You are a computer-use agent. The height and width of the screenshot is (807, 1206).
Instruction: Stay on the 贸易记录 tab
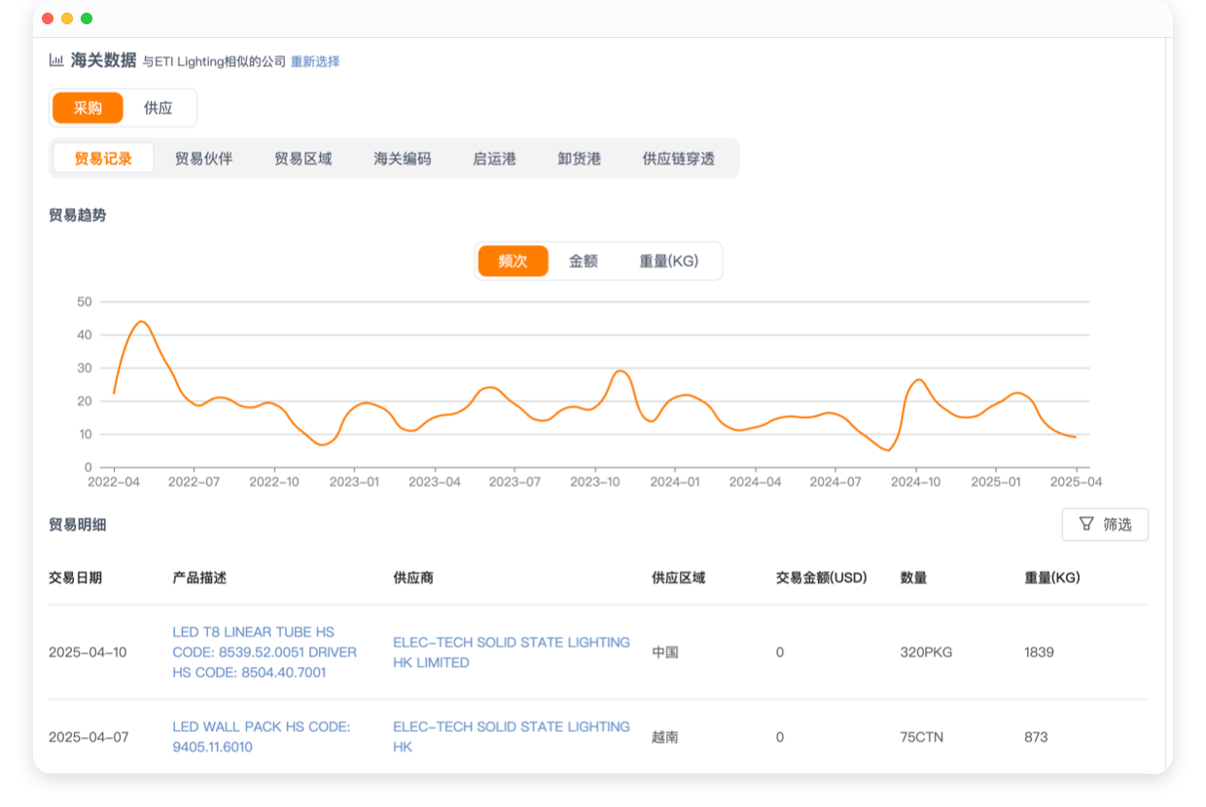pyautogui.click(x=103, y=158)
